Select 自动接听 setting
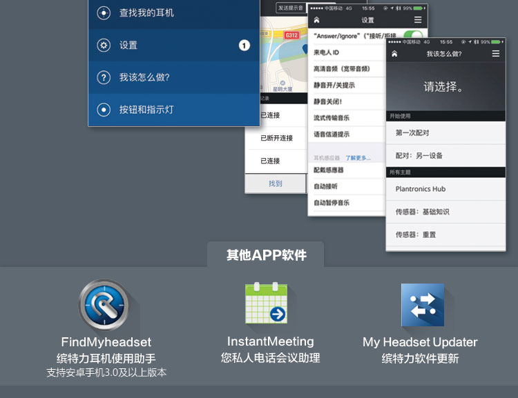518x398 pixels. 347,186
